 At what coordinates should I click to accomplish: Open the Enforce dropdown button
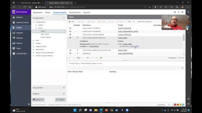point(38,100)
